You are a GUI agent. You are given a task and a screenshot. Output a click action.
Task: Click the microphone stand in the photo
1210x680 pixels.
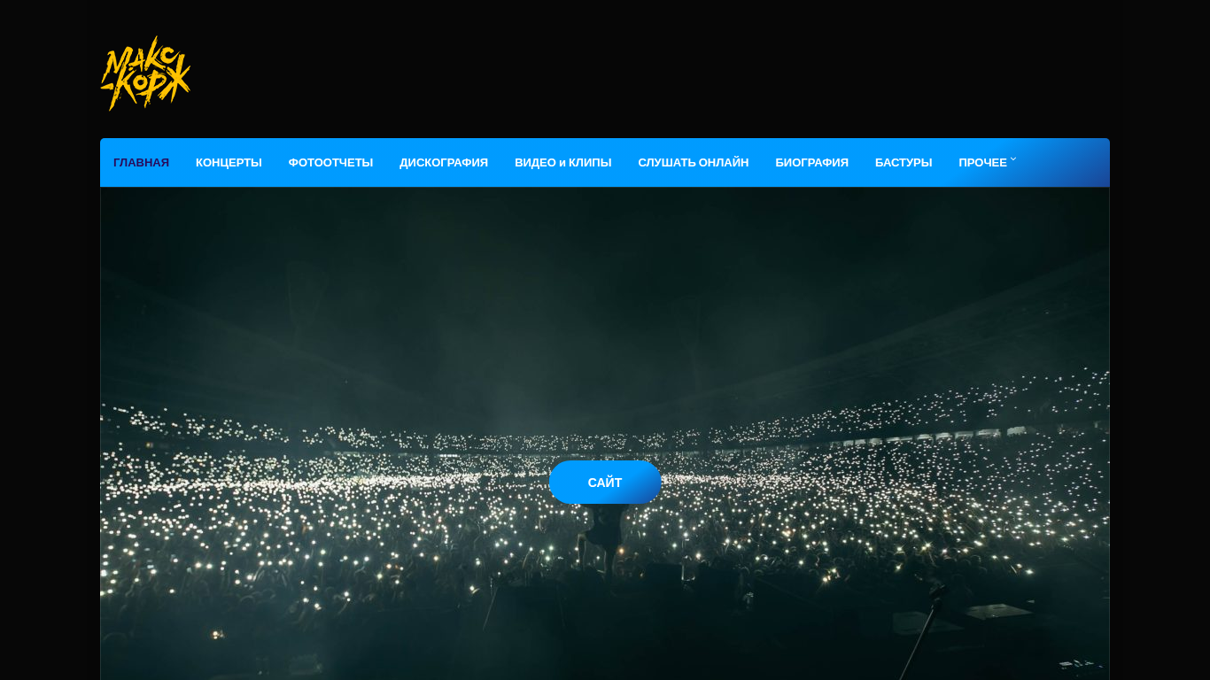[921, 633]
